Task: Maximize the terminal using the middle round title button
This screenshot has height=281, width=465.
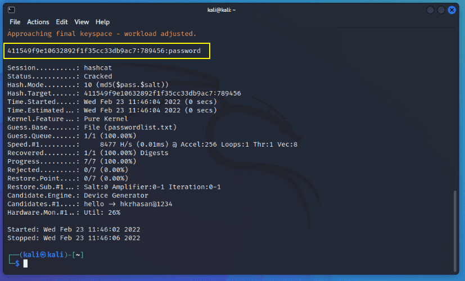Action: tap(441, 10)
